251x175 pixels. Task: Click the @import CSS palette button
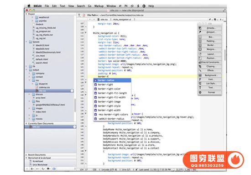point(210,32)
